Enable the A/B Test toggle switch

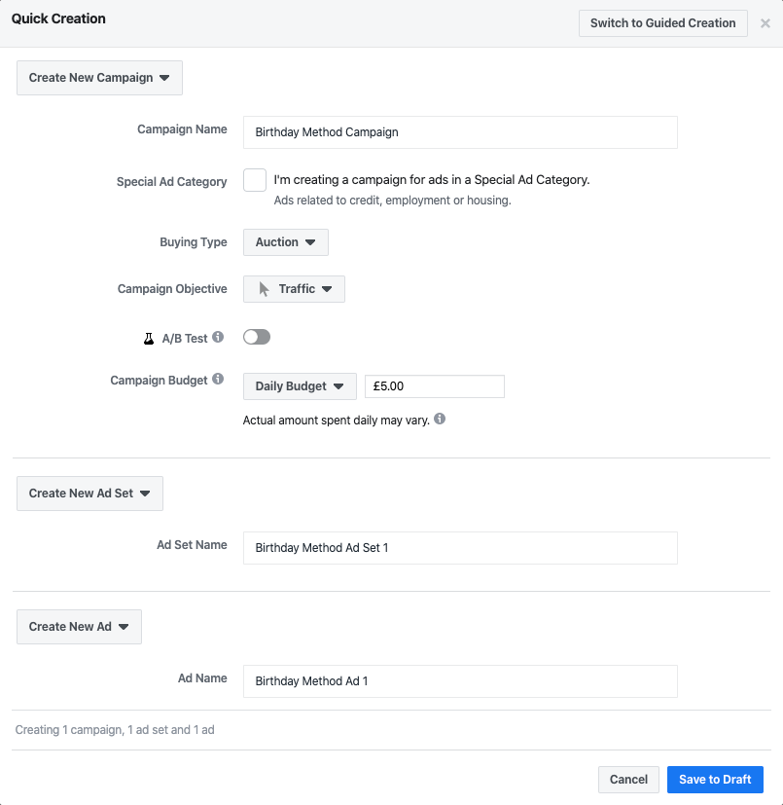click(257, 337)
